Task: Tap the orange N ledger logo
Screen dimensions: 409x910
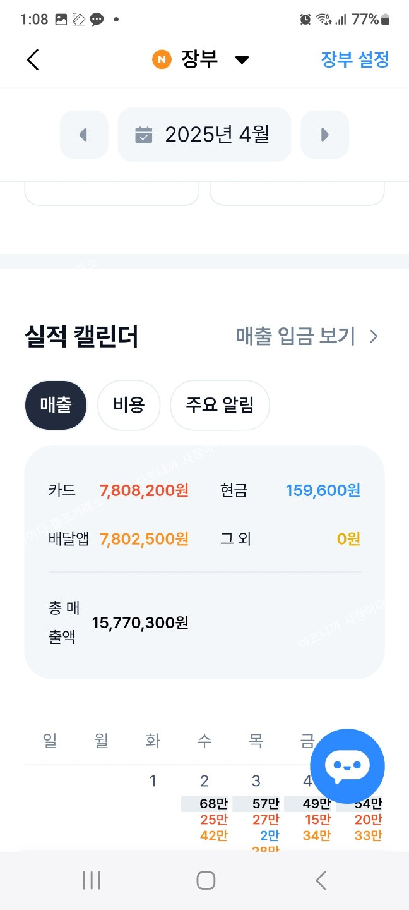Action: tap(162, 60)
